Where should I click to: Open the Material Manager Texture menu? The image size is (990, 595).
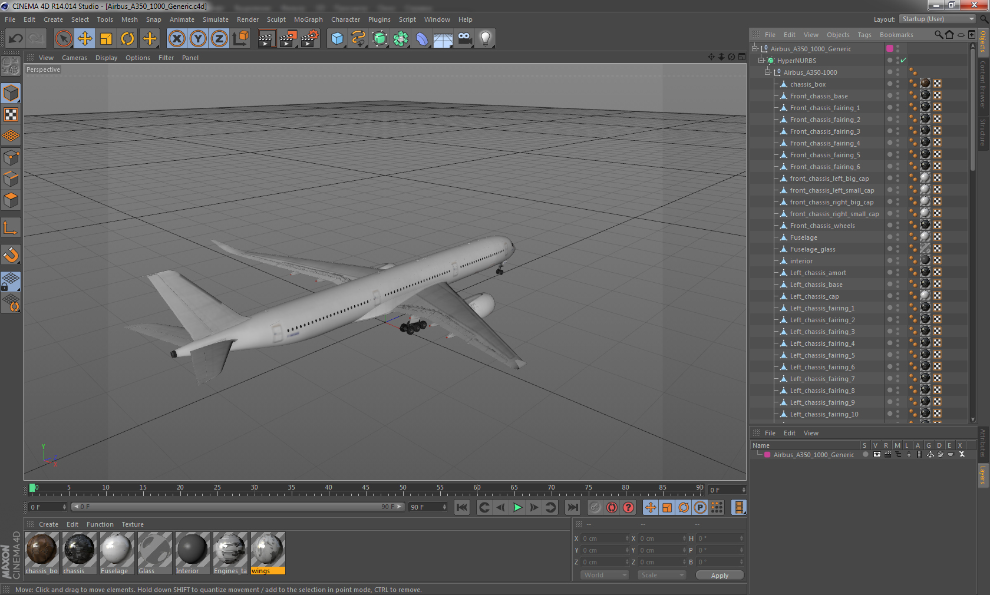point(133,524)
